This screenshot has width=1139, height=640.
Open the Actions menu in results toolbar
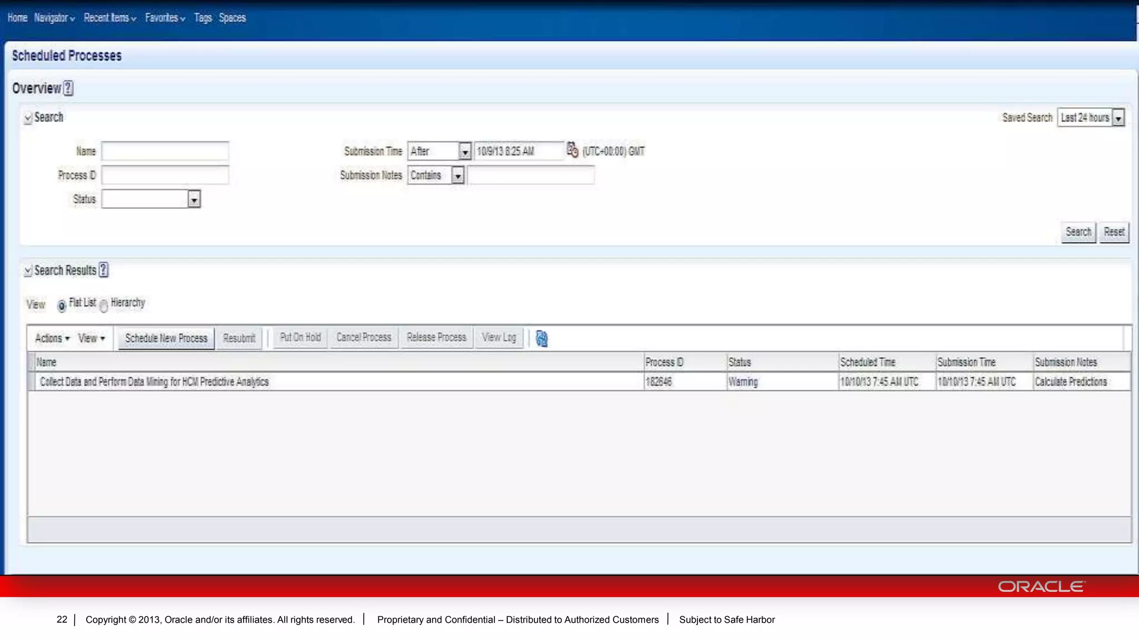click(52, 338)
